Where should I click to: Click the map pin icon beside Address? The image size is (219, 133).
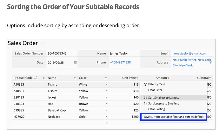tap(210, 62)
